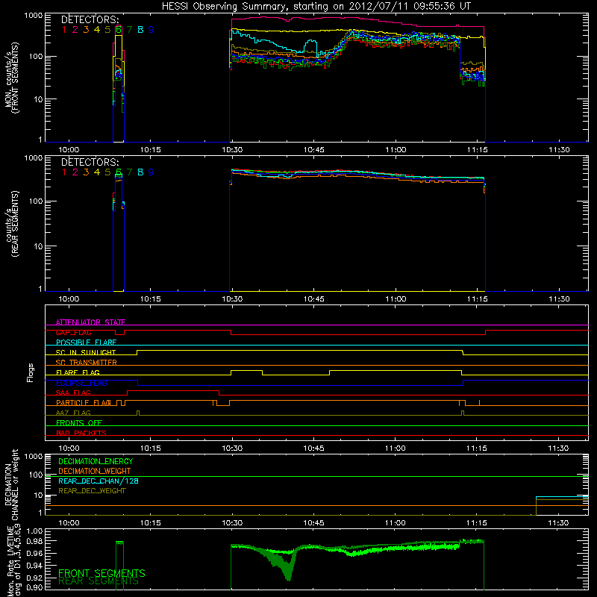Screen dimensions: 597x597
Task: Click 10:45 tick label under rear segments plot
Action: coord(314,299)
